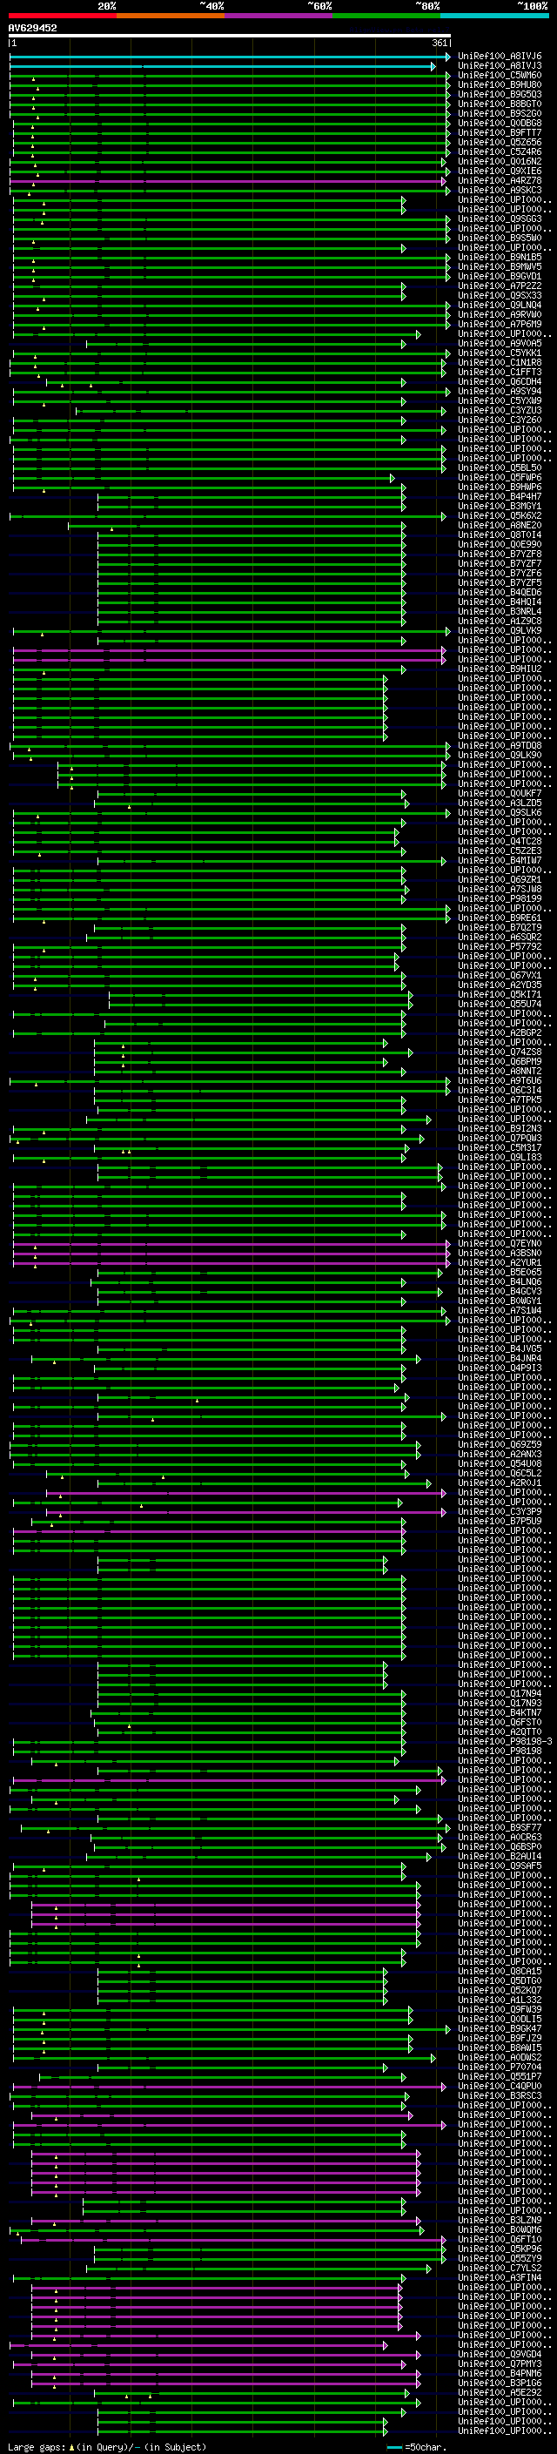
Task: Select hit UniRef100_C5Z4R6
Action: click(x=500, y=152)
